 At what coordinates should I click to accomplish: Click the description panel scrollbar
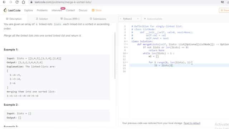click(115, 56)
